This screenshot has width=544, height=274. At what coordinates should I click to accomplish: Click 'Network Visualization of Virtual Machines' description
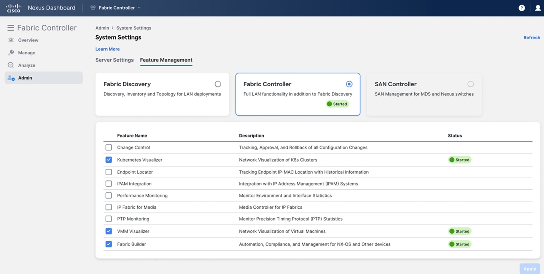[x=282, y=231]
